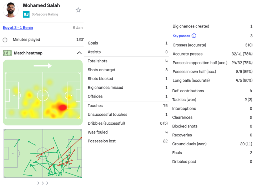Click the red hotspot on the heatmap
This screenshot has height=188, width=257.
coord(61,107)
